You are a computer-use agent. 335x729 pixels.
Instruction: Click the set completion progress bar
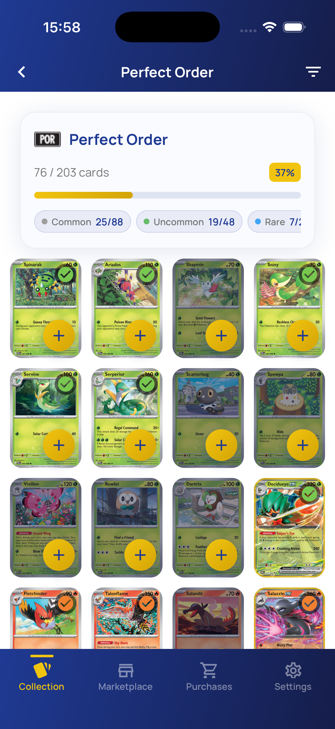pos(167,195)
